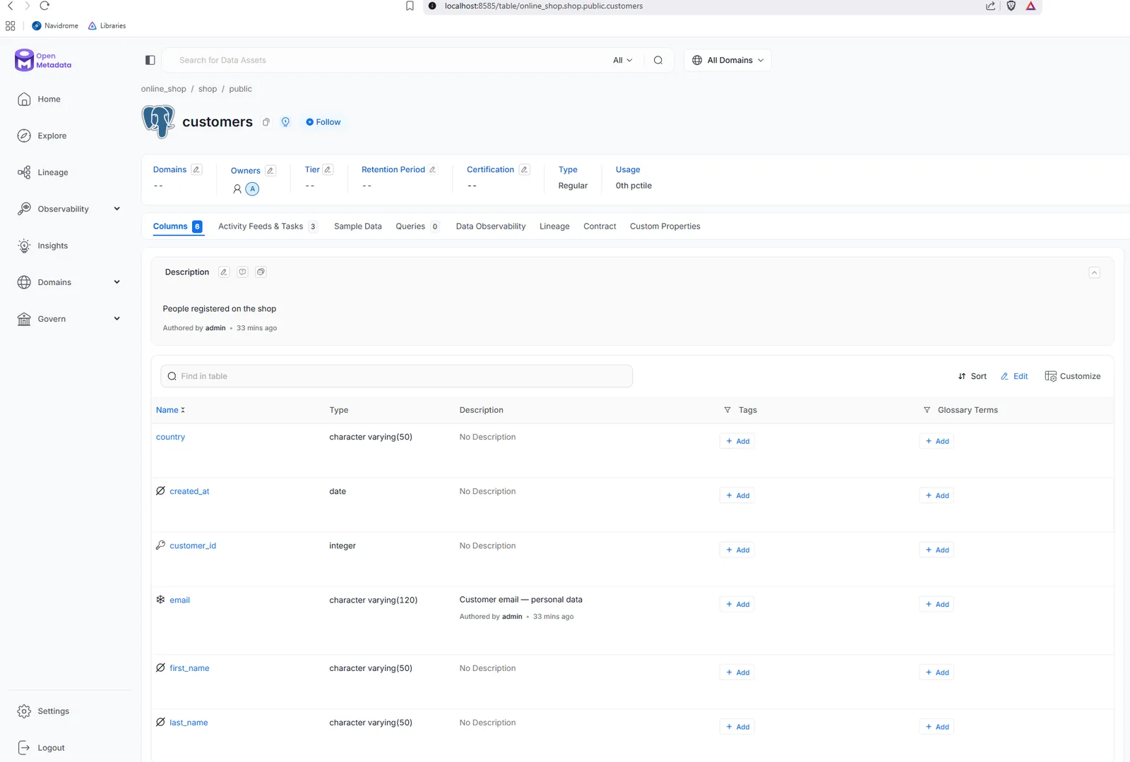Edit the table description pencil icon
Screen dimensions: 1130x762
click(x=224, y=272)
